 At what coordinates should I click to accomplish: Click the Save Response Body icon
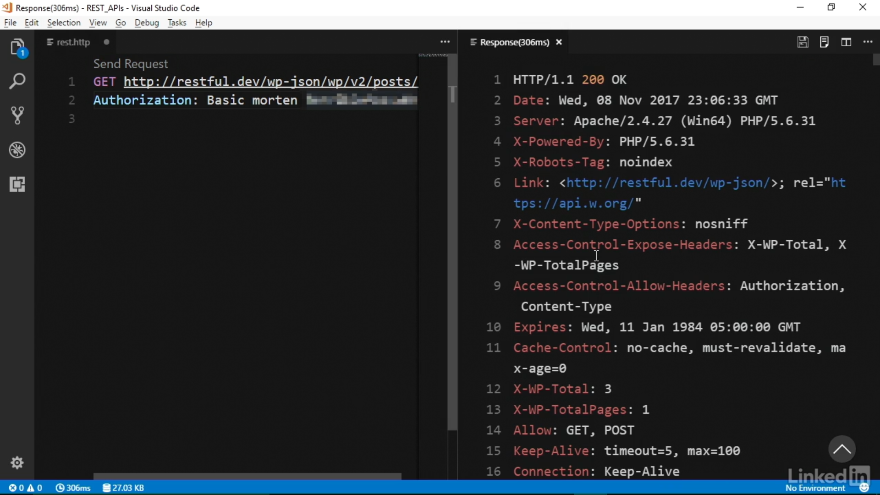(x=824, y=42)
